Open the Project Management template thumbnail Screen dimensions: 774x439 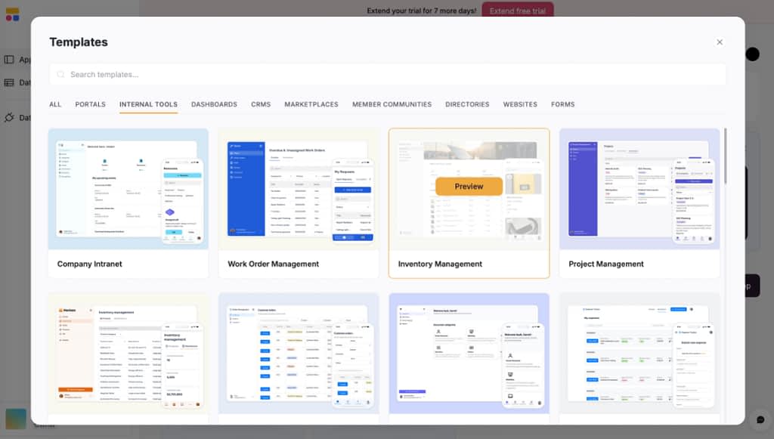639,189
